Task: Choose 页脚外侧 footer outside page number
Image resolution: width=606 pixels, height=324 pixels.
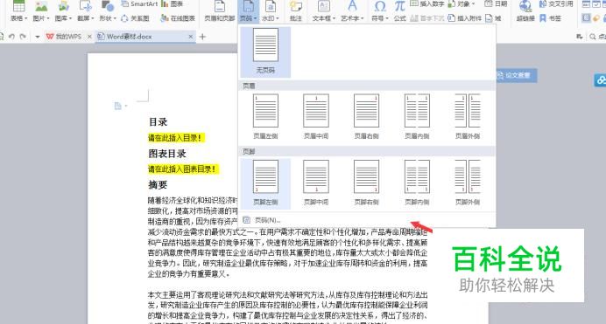Action: (x=468, y=183)
